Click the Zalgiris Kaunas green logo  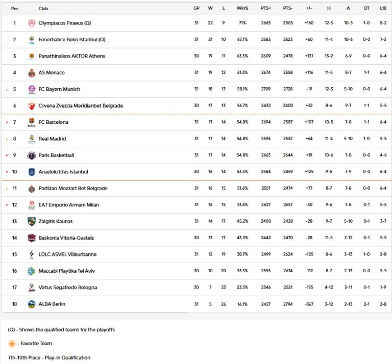pyautogui.click(x=32, y=221)
